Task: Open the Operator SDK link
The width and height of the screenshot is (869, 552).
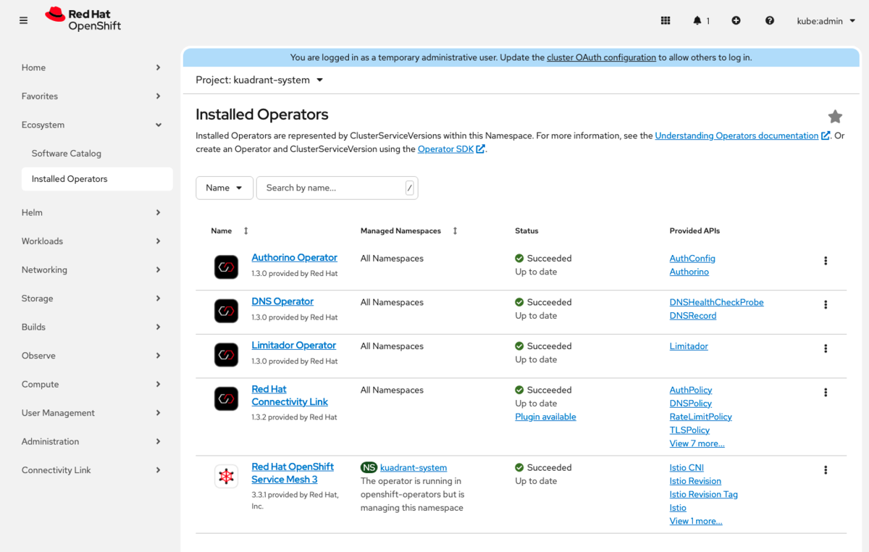Action: [x=450, y=149]
